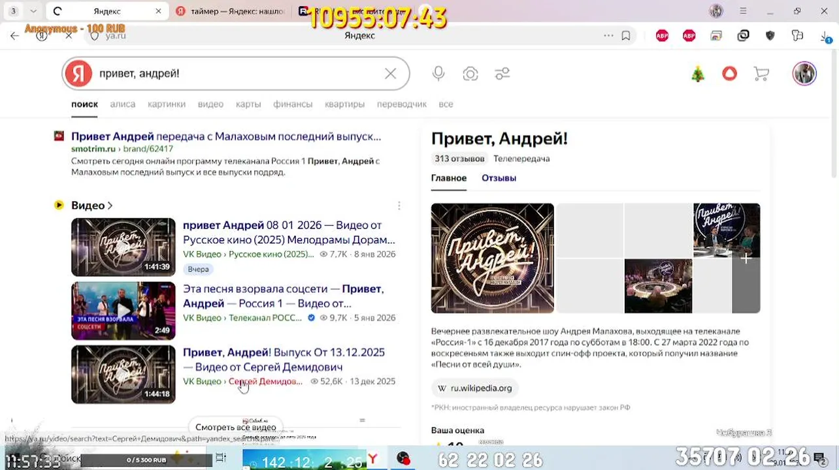Open the three-dot menu in address bar
Image resolution: width=839 pixels, height=470 pixels.
(608, 36)
